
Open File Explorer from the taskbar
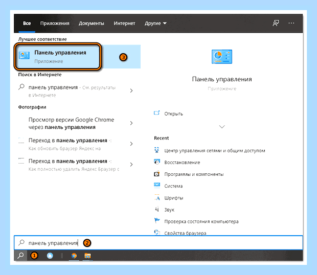click(87, 256)
